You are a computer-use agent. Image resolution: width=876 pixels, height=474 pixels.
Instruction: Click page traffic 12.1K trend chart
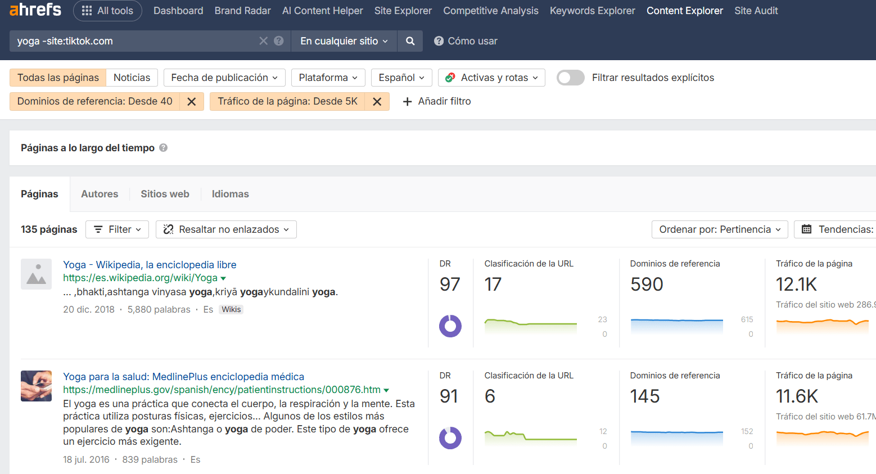[x=823, y=326]
